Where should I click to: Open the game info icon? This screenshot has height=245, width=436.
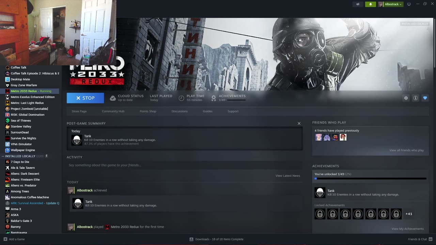click(x=415, y=98)
